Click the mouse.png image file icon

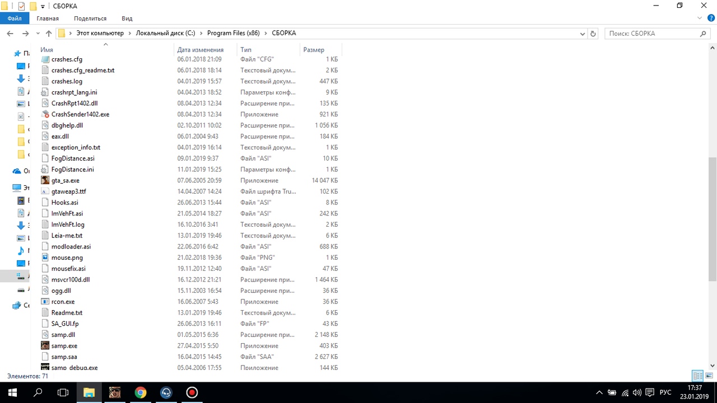click(45, 257)
